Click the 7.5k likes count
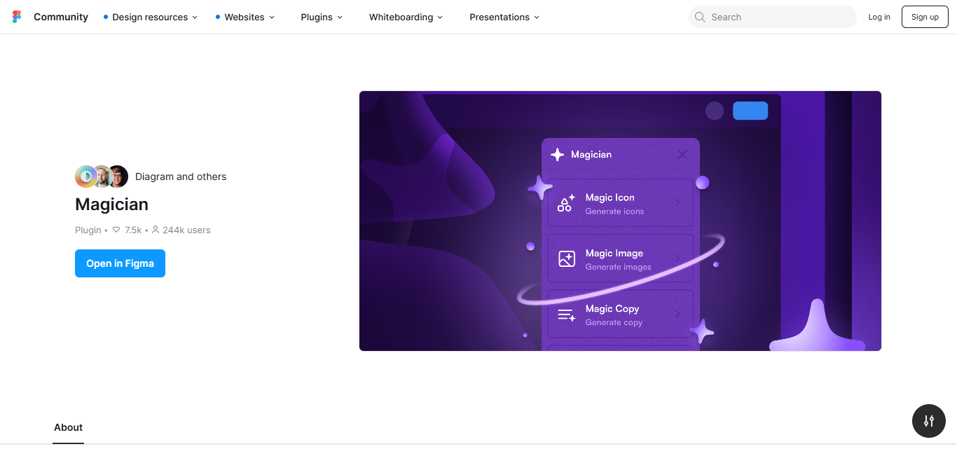Screen dimensions: 957x449 coord(133,230)
